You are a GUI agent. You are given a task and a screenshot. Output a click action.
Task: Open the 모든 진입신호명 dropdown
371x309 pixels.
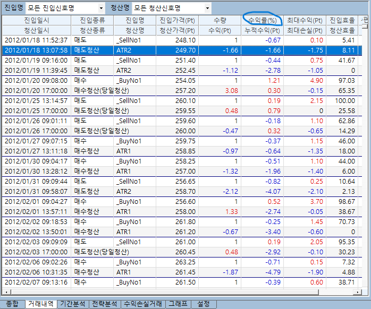[101, 8]
